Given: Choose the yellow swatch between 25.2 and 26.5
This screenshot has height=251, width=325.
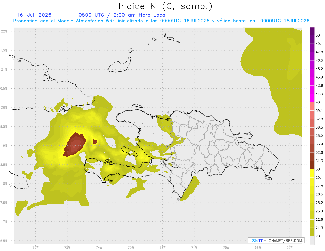Looking at the screenshot, I should (312, 198).
